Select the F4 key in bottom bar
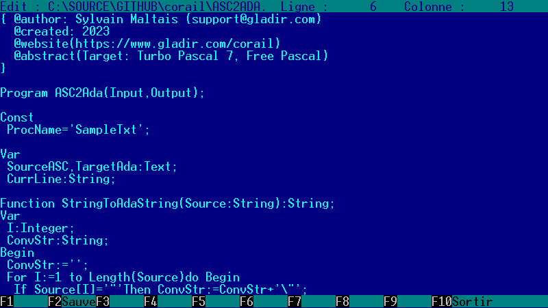Image resolution: width=548 pixels, height=308 pixels. click(151, 301)
